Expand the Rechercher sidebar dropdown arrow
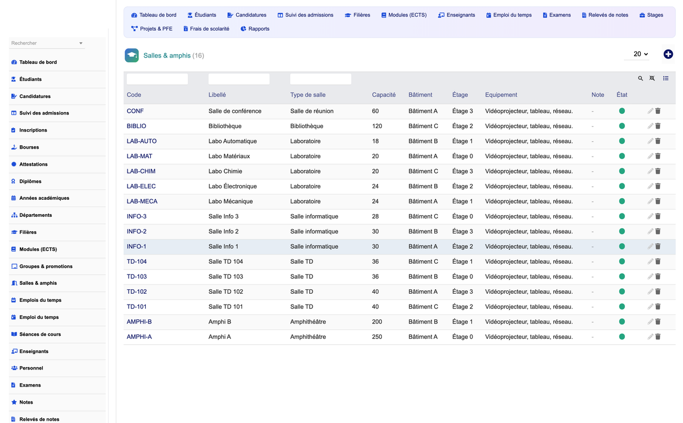This screenshot has height=423, width=683. coord(81,43)
